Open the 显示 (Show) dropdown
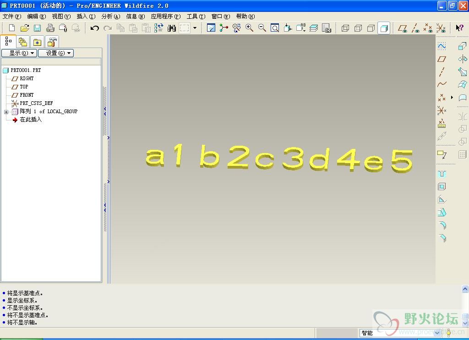The height and width of the screenshot is (340, 469). point(19,53)
